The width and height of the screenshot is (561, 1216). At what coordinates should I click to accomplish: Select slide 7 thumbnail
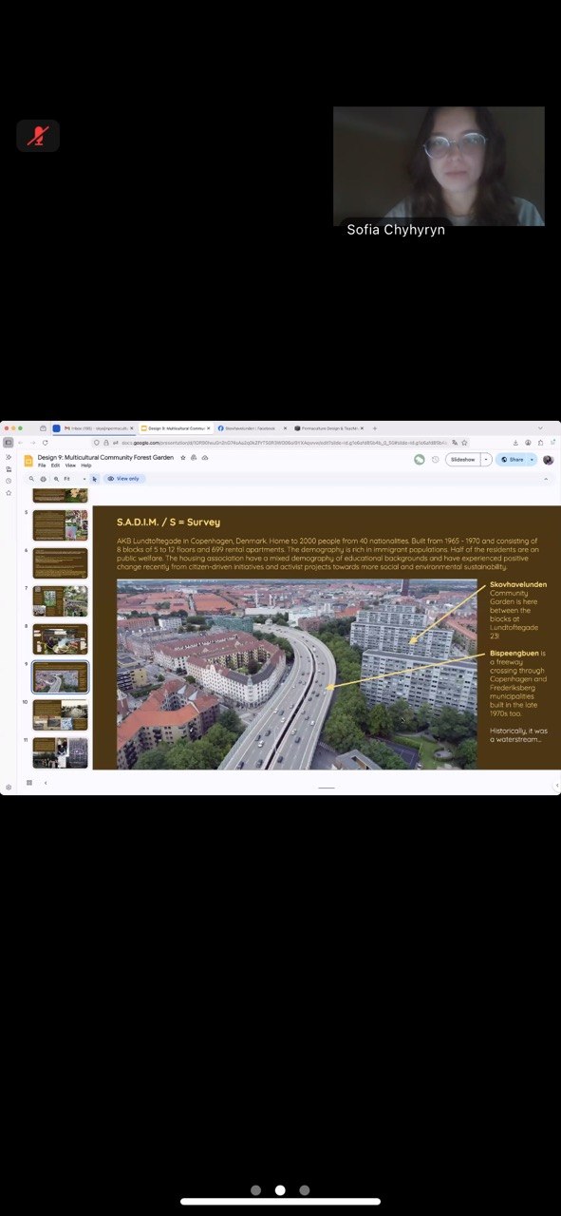[x=60, y=601]
